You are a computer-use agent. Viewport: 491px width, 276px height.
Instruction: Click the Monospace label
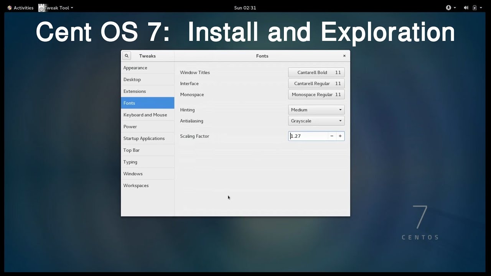click(192, 95)
